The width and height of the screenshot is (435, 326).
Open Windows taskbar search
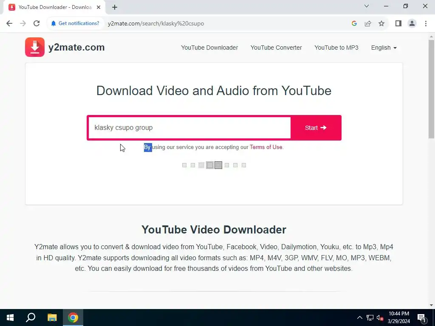31,318
